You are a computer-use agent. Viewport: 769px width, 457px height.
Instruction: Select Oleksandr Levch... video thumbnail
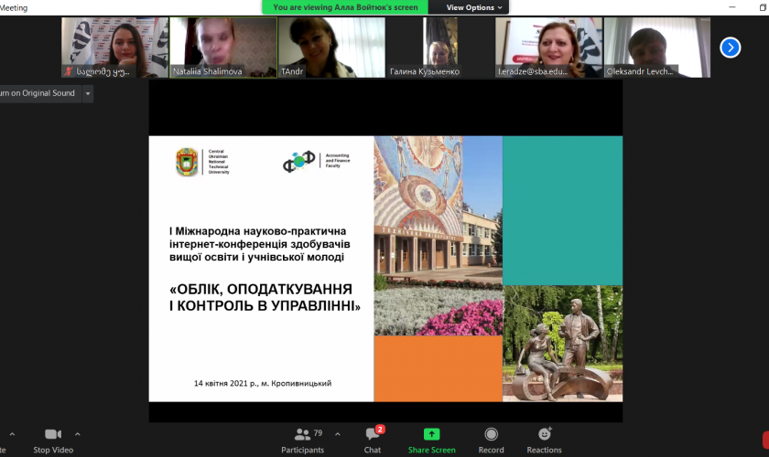656,48
